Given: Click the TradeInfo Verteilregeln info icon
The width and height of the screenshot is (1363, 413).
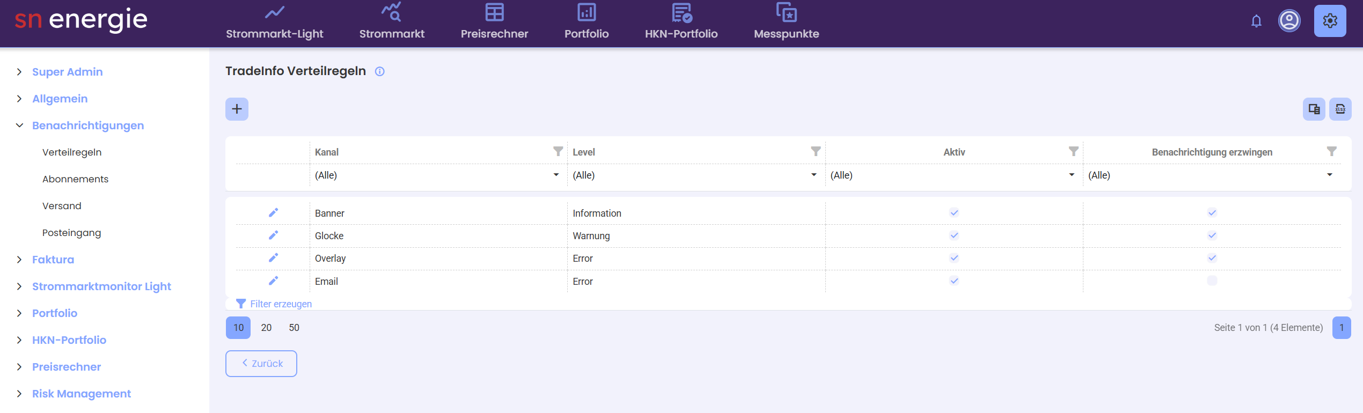Looking at the screenshot, I should point(379,71).
